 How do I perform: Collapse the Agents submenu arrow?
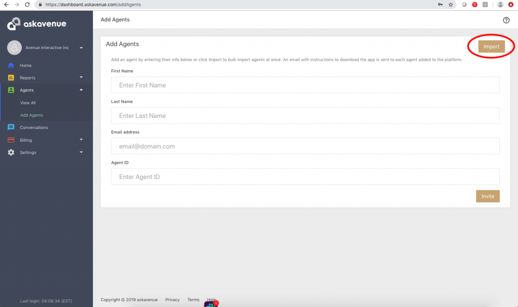81,90
